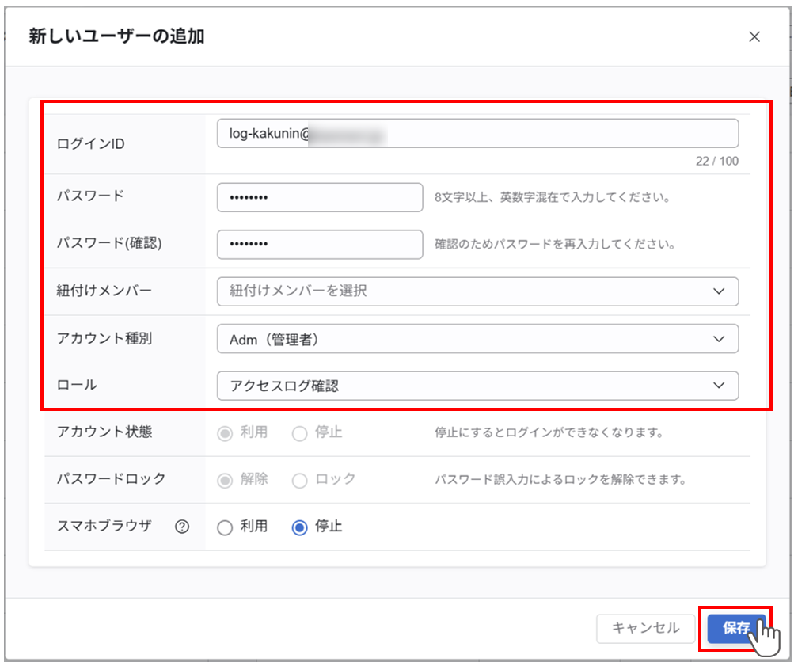Open the dropdown showing アクセスログ確認
The width and height of the screenshot is (794, 666).
467,386
